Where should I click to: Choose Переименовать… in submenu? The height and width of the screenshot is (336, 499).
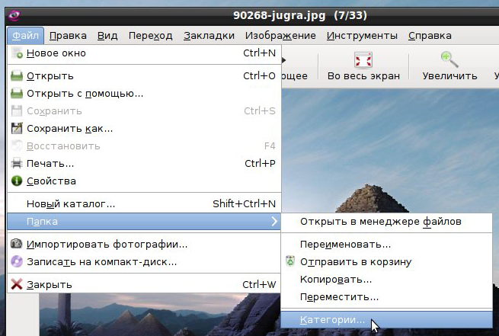[387, 245]
